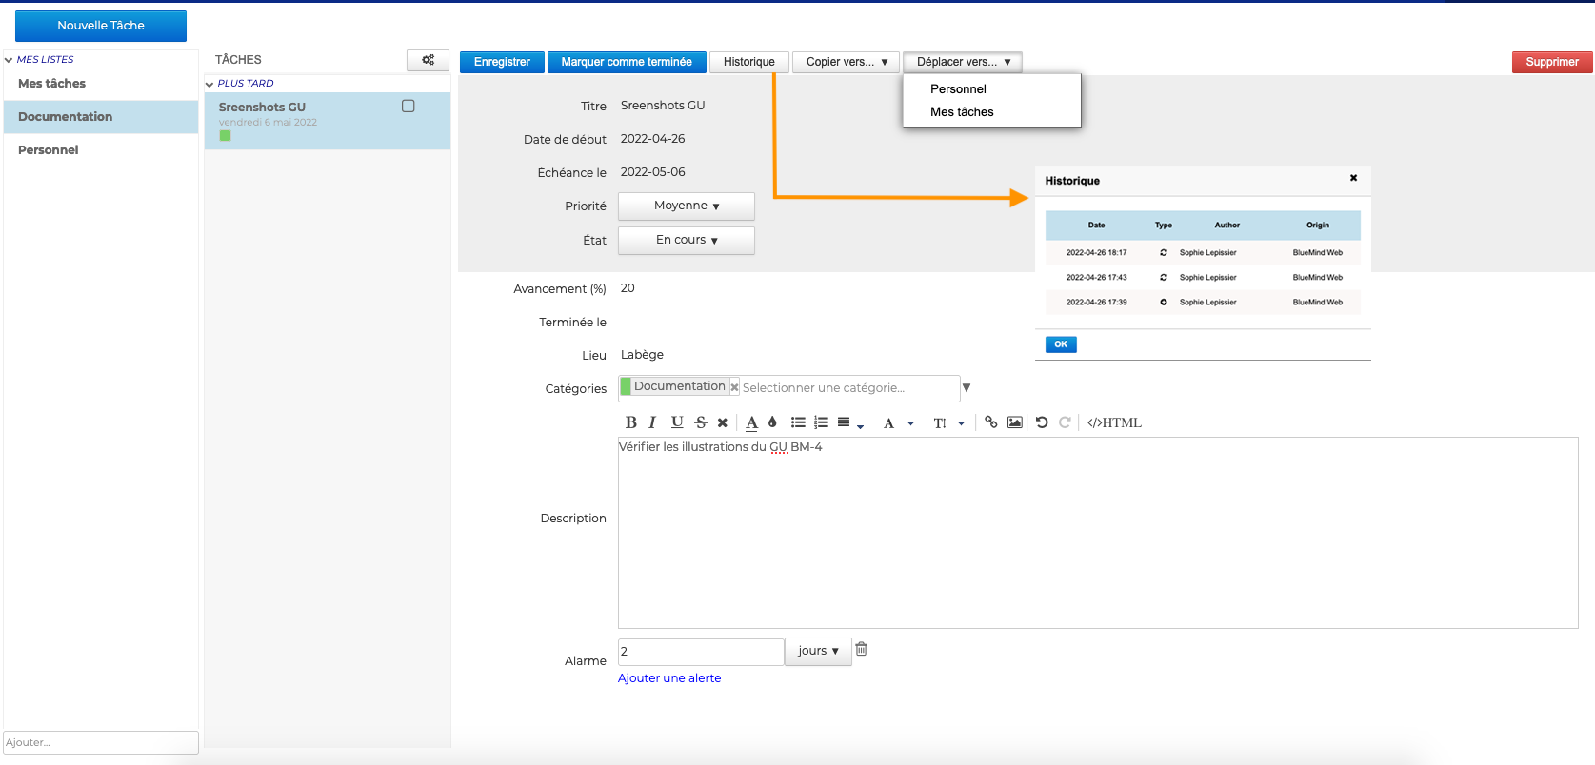1595x765 pixels.
Task: Insert a hyperlink in description
Action: 990,422
